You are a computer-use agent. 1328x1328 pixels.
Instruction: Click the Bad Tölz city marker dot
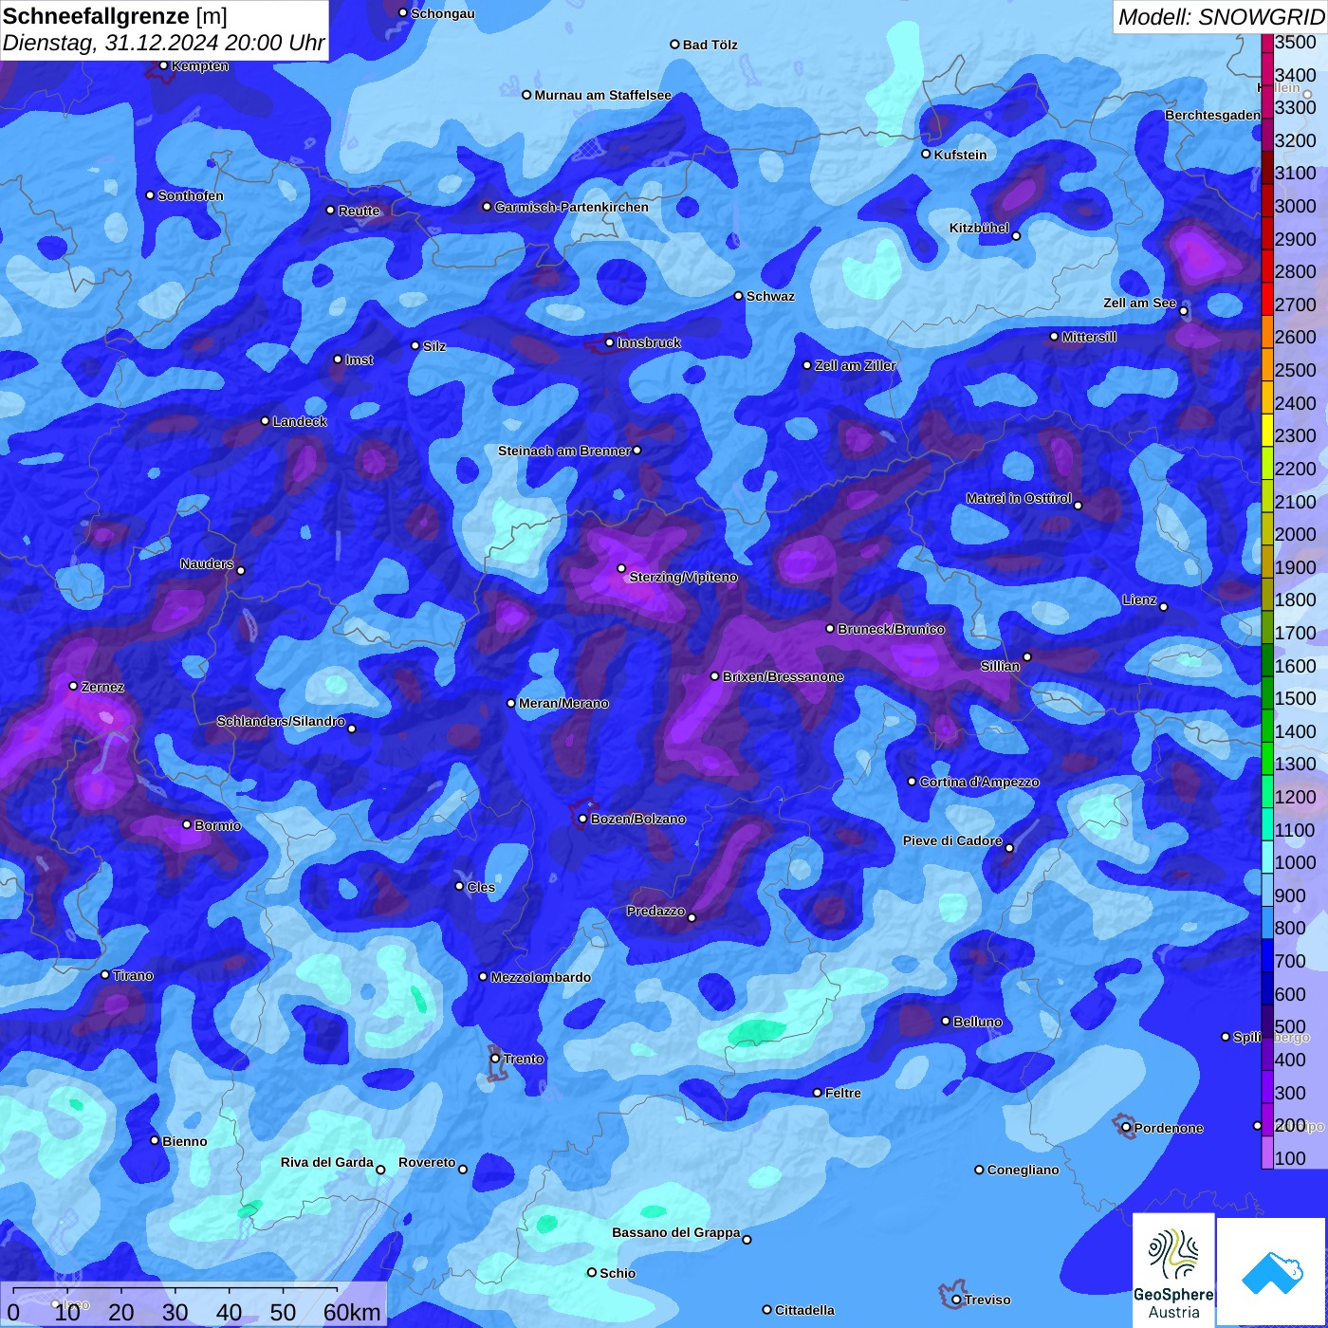tap(674, 45)
